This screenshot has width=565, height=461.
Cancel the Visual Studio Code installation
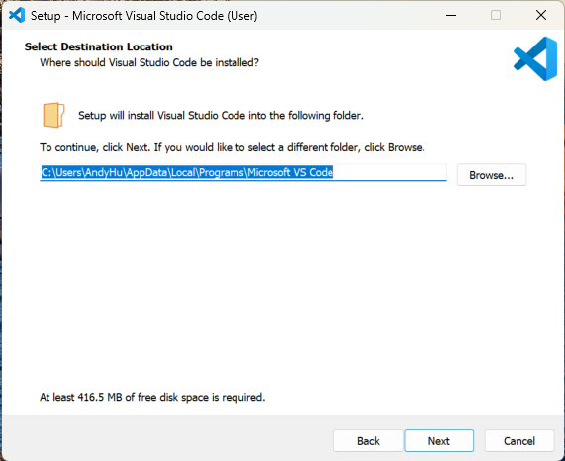pyautogui.click(x=519, y=441)
